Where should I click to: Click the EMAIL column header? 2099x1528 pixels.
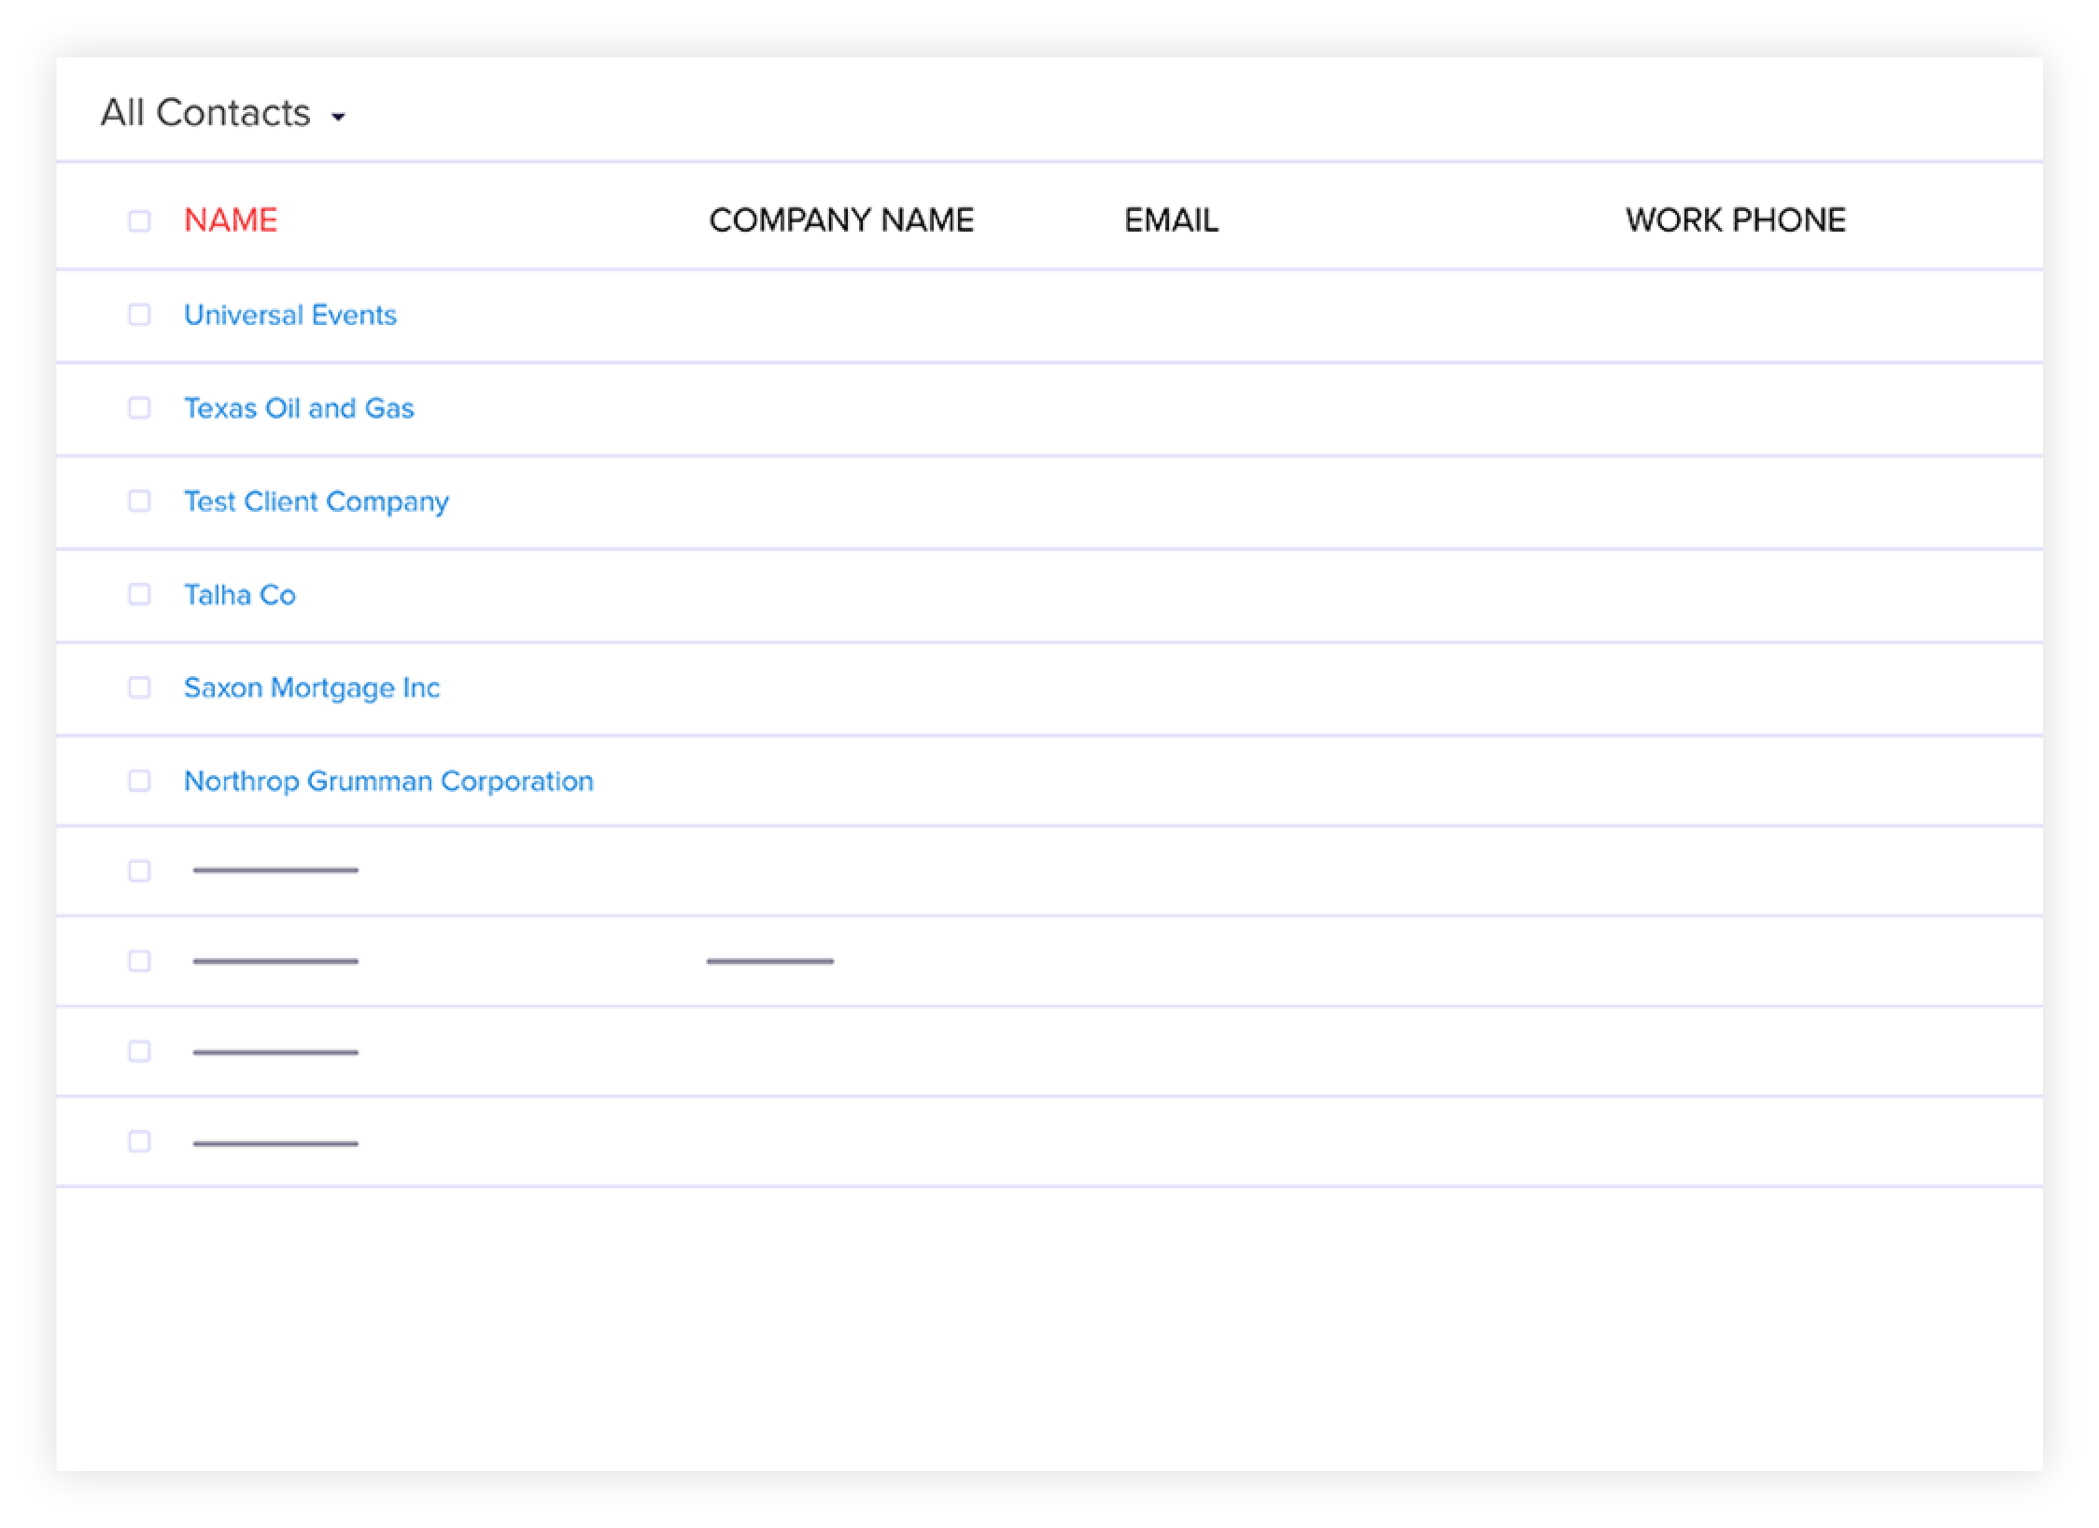[x=1170, y=220]
